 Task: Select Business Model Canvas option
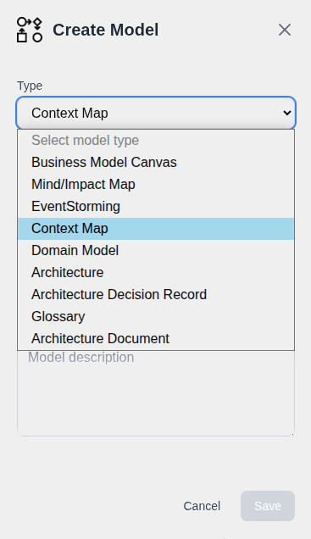point(156,162)
